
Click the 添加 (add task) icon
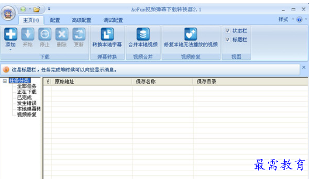point(11,34)
